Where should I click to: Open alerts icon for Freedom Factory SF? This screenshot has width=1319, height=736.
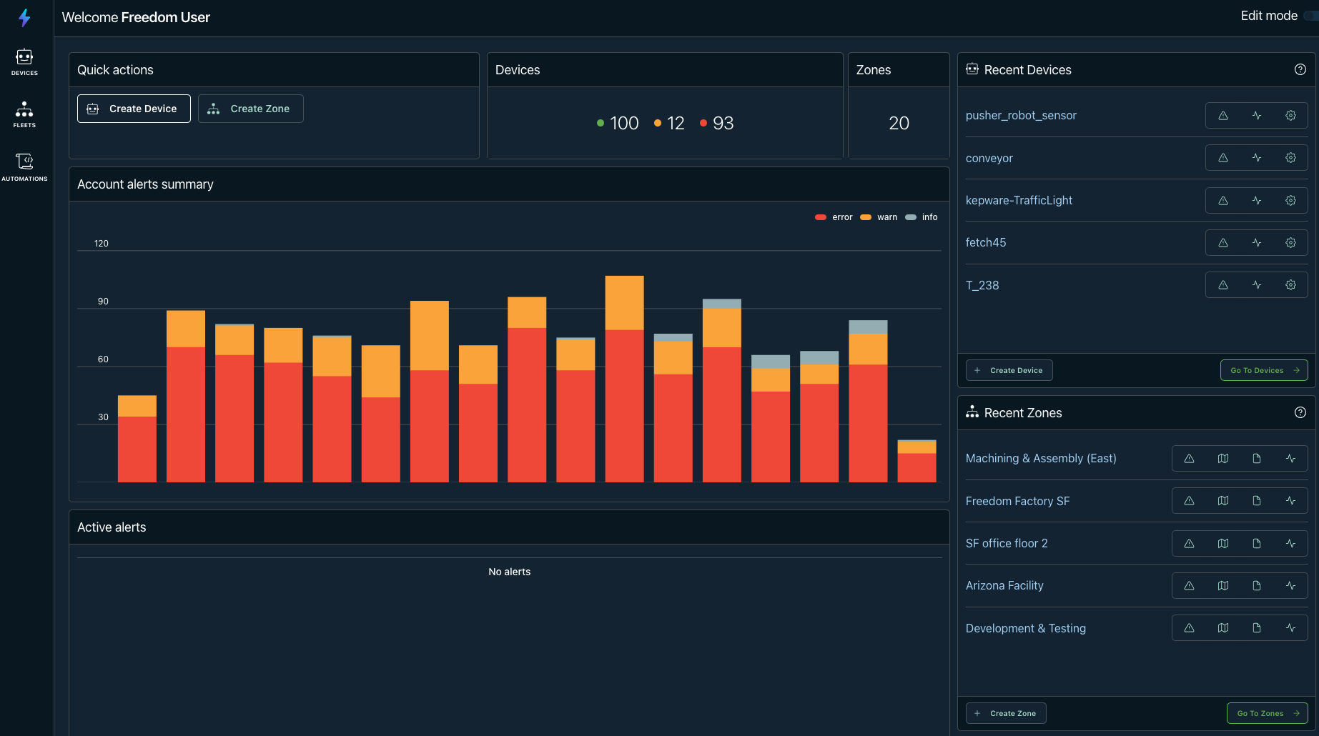1190,501
